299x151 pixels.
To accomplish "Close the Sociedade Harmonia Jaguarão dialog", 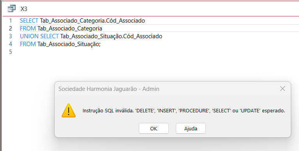I will point(282,89).
